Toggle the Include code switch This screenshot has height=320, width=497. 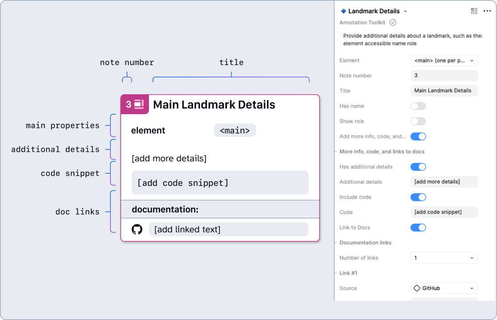pyautogui.click(x=418, y=197)
